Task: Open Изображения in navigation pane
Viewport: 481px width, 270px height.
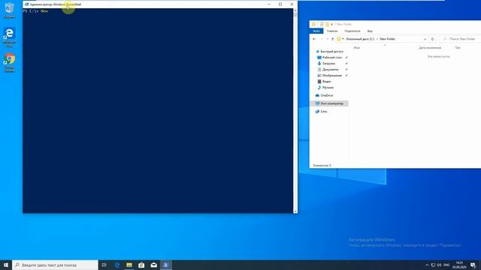Action: 330,76
